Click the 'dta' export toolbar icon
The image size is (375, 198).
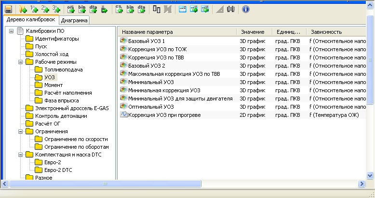(93, 9)
